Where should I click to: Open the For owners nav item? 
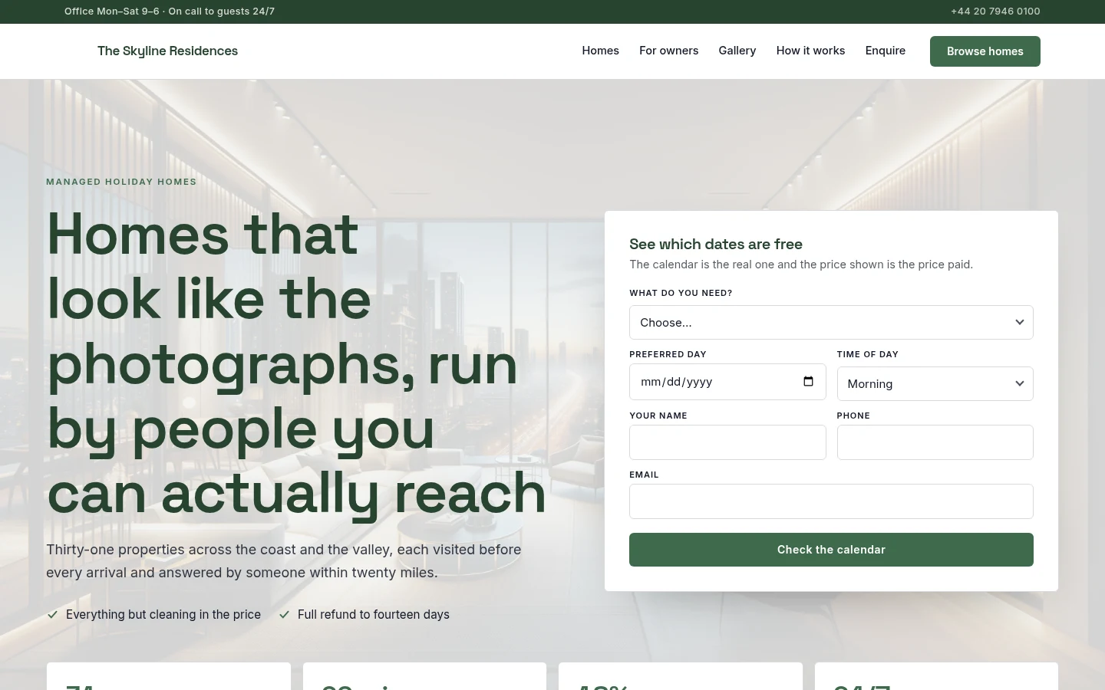[669, 51]
